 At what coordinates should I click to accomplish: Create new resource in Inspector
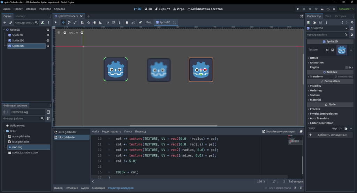pyautogui.click(x=309, y=22)
